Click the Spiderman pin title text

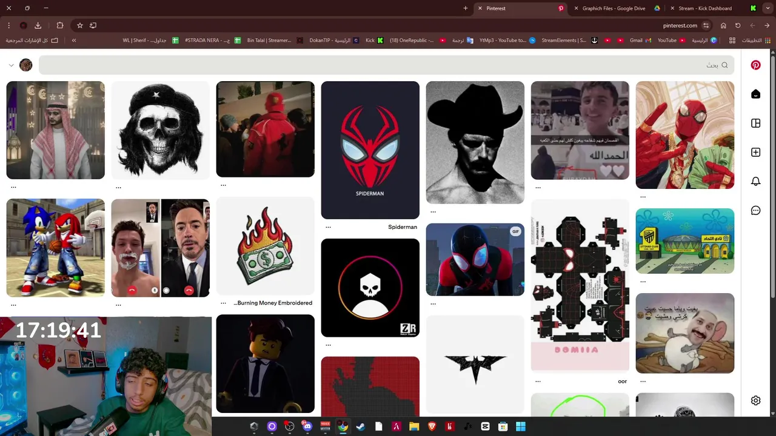pyautogui.click(x=403, y=227)
